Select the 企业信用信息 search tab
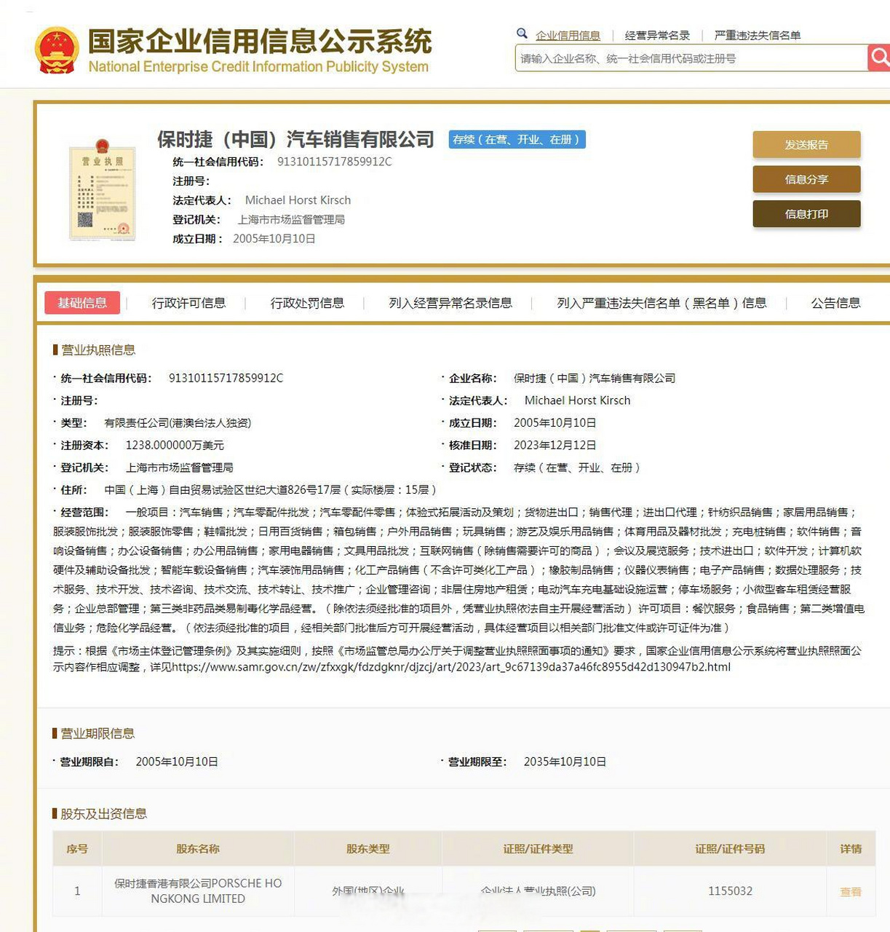The width and height of the screenshot is (890, 932). click(x=568, y=35)
